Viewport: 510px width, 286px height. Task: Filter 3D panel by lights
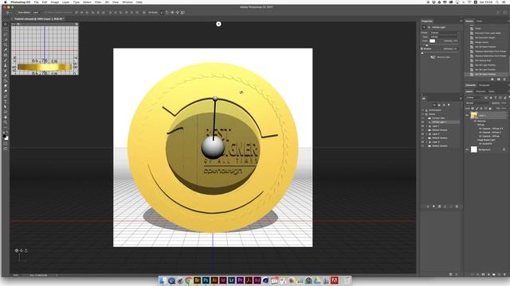tap(449, 105)
